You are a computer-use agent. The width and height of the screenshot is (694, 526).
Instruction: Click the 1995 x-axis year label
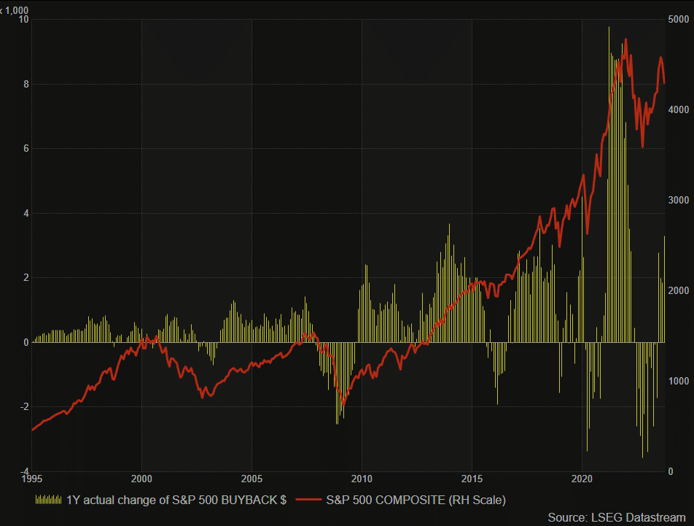31,479
